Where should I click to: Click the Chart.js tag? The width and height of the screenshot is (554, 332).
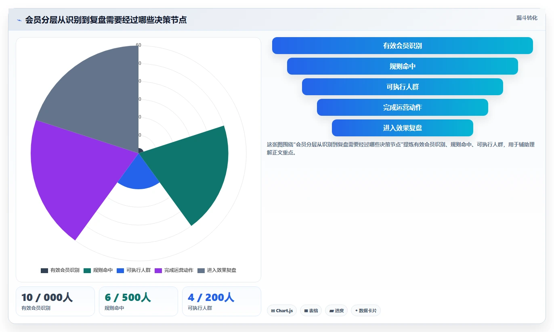tap(282, 311)
